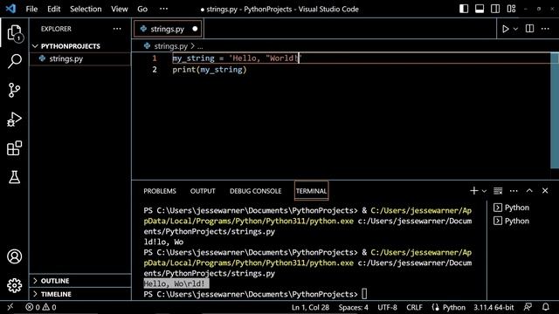Change encoding via UTF-8
Screen dimensions: 559x314
[x=387, y=307]
